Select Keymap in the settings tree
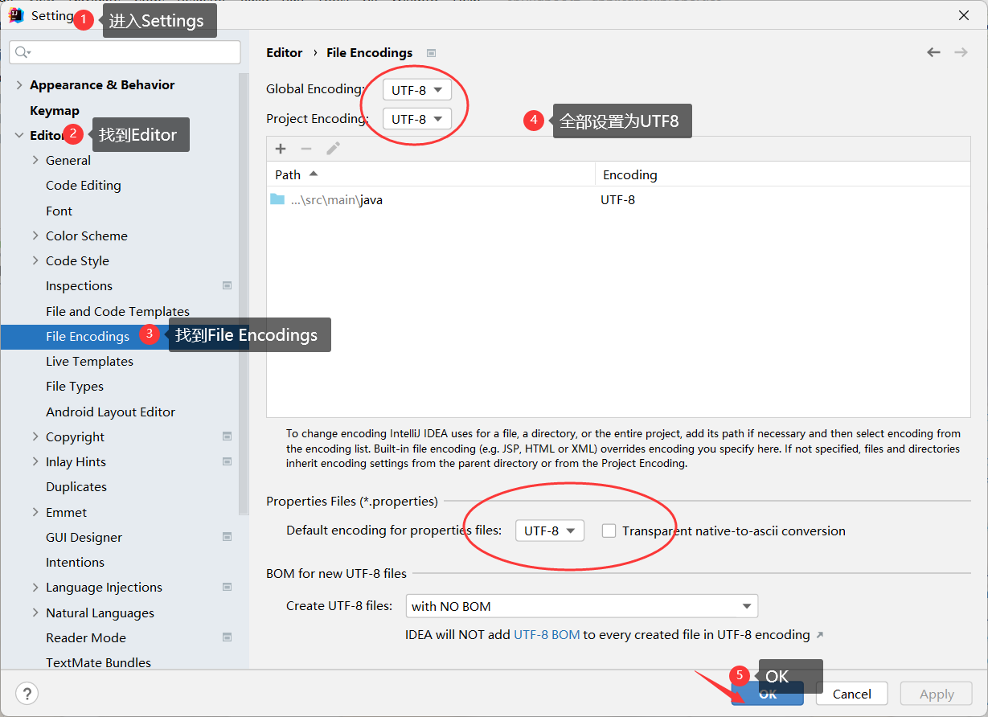This screenshot has height=717, width=988. coord(55,110)
